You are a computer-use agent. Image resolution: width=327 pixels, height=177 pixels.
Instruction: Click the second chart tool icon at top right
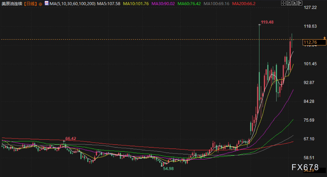pyautogui.click(x=289, y=4)
